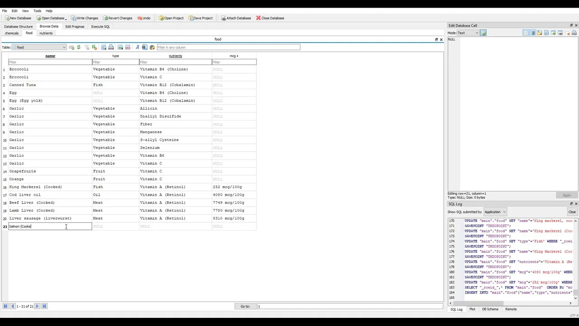Click Open Database in the toolbar

(50, 18)
